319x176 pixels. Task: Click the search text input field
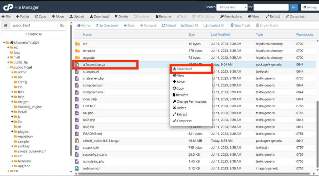[271, 7]
